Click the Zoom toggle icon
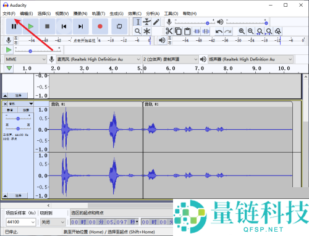This screenshot has height=236, width=309. pos(278,32)
